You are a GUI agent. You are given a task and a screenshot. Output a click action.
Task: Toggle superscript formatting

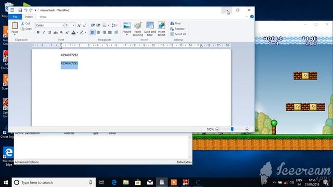pyautogui.click(x=67, y=32)
